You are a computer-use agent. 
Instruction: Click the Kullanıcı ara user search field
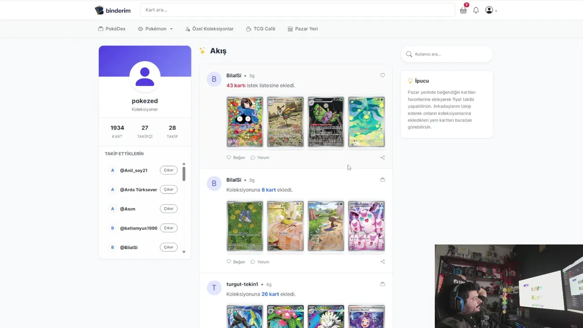click(447, 54)
